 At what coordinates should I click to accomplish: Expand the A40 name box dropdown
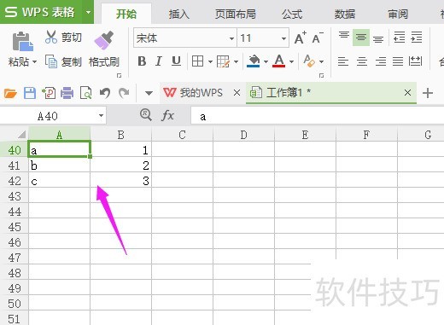[101, 116]
